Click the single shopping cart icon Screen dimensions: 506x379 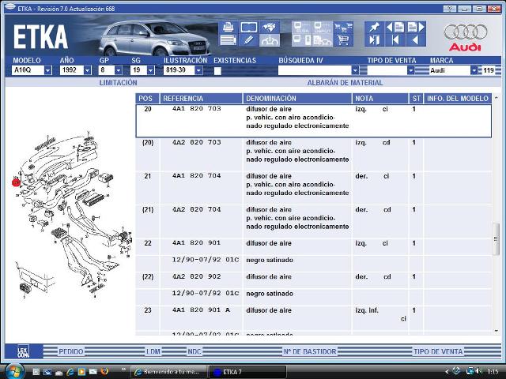pyautogui.click(x=343, y=40)
